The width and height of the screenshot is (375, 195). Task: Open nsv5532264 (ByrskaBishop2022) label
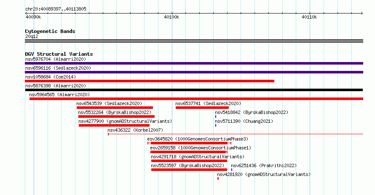[115, 112]
